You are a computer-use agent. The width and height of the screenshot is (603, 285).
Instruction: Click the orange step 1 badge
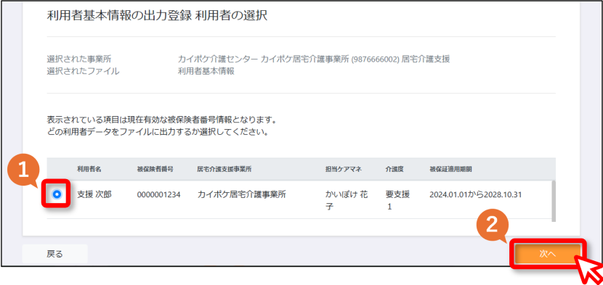(x=24, y=170)
